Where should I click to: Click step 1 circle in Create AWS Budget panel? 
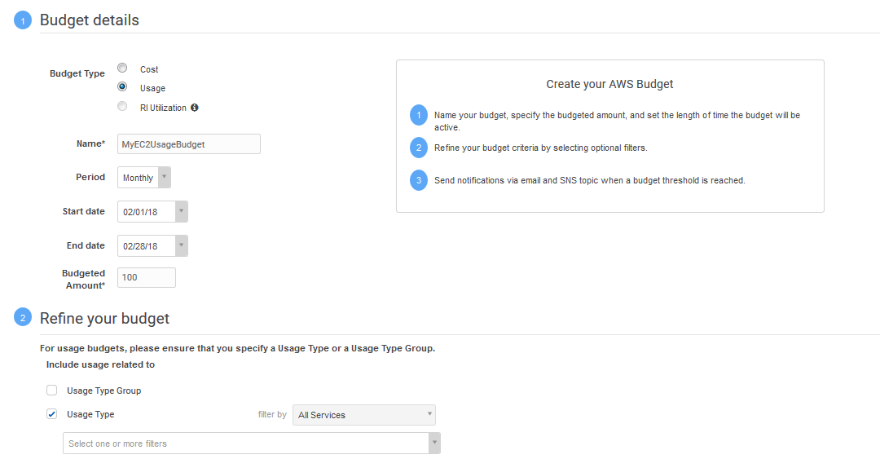pos(419,115)
